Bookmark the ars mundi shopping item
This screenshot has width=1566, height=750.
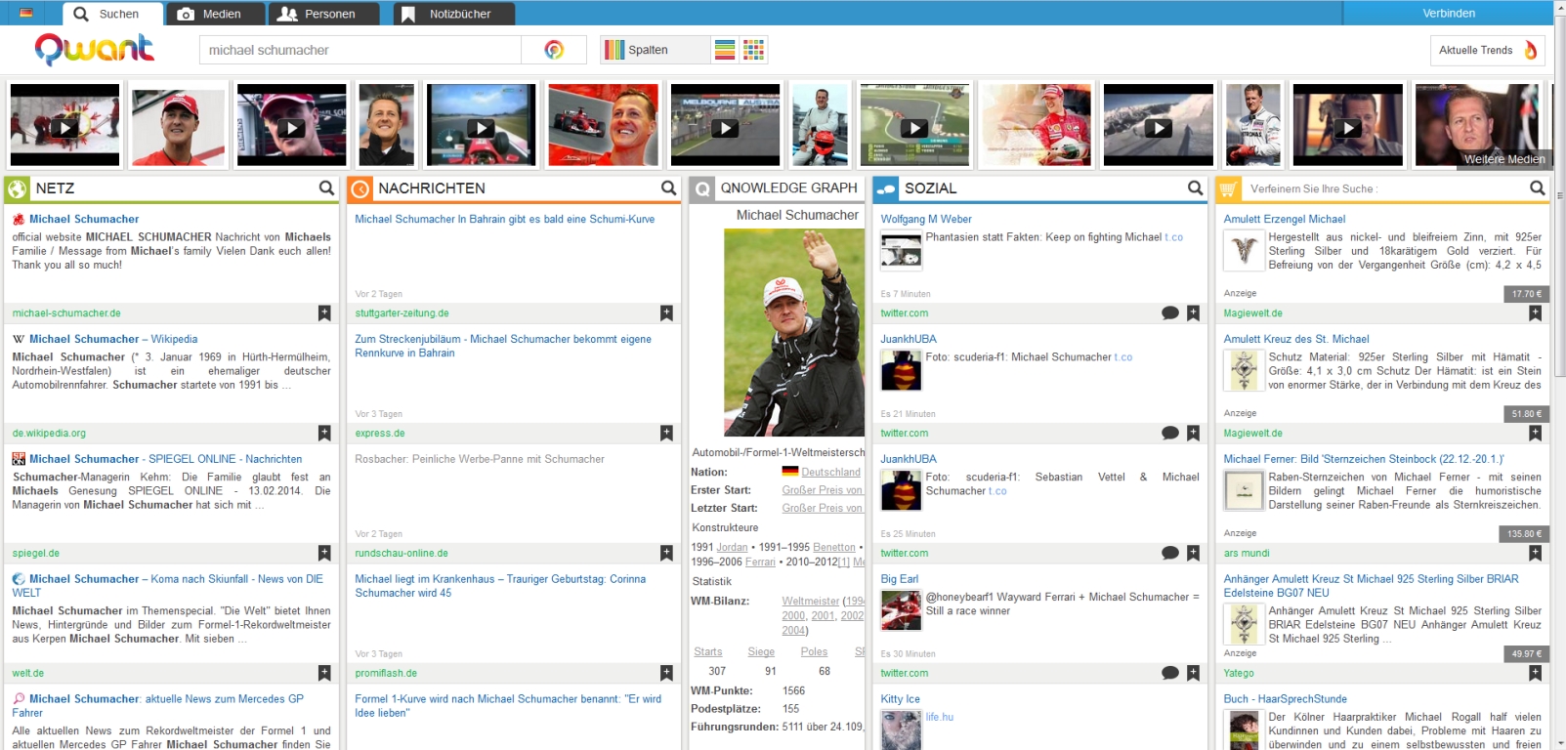click(x=1535, y=554)
